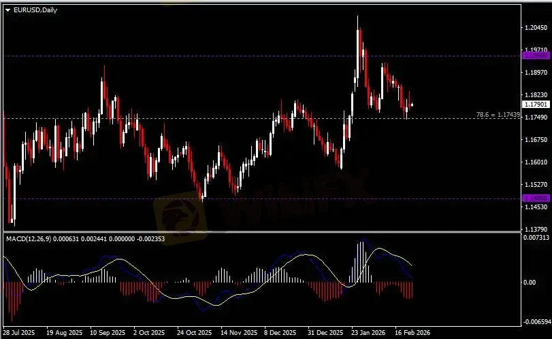Click the current price tag 1.17901
Image resolution: width=552 pixels, height=339 pixels.
[x=536, y=105]
